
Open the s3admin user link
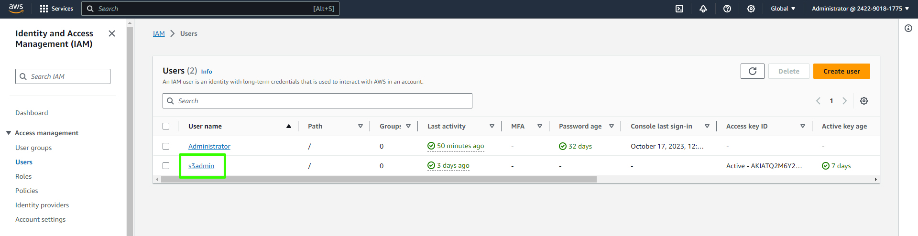pyautogui.click(x=201, y=166)
